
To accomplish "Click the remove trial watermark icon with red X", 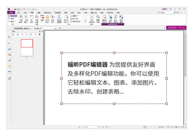I will pos(105,19).
